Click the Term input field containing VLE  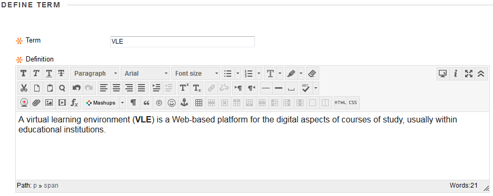point(182,42)
